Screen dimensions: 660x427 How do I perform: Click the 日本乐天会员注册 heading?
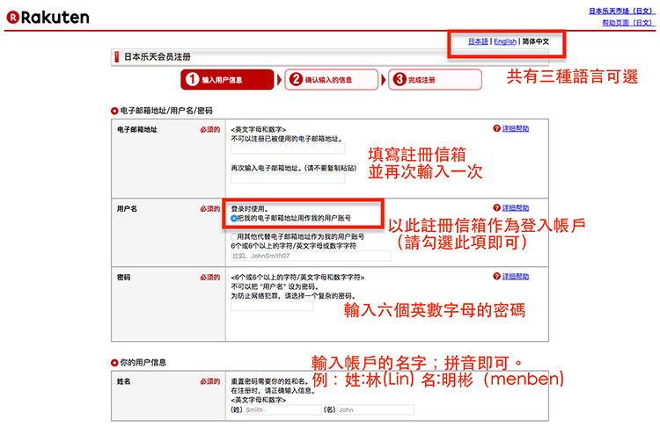[x=157, y=57]
